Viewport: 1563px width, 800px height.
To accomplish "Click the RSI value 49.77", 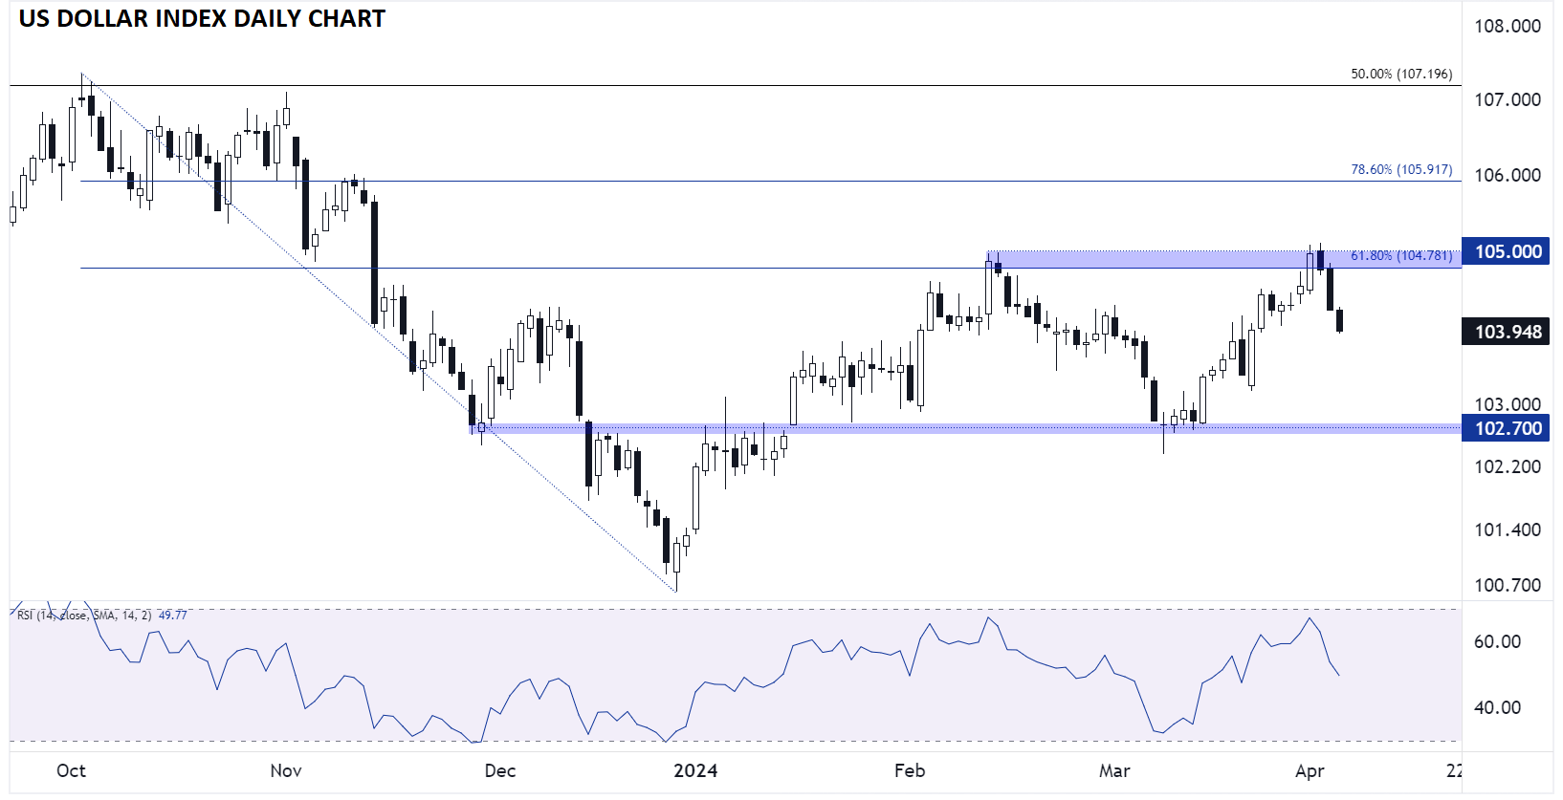I will coord(172,615).
